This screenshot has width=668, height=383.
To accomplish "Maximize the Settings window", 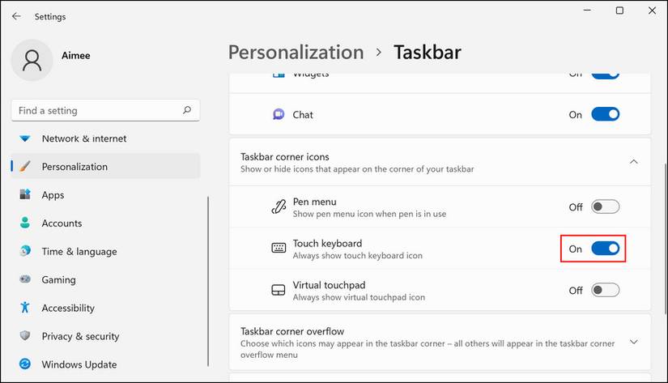I will click(x=619, y=11).
